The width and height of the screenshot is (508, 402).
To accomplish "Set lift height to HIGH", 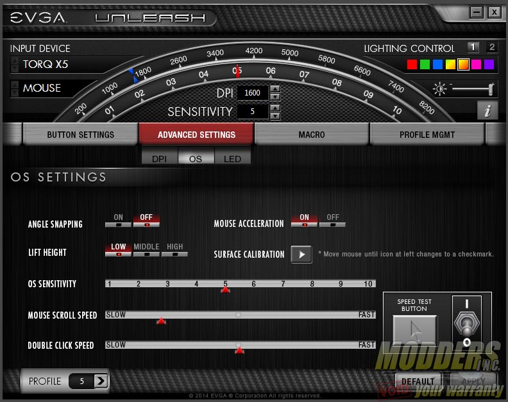I will click(174, 250).
